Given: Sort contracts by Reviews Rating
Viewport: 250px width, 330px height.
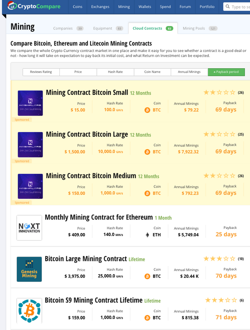Looking at the screenshot, I should pos(41,72).
